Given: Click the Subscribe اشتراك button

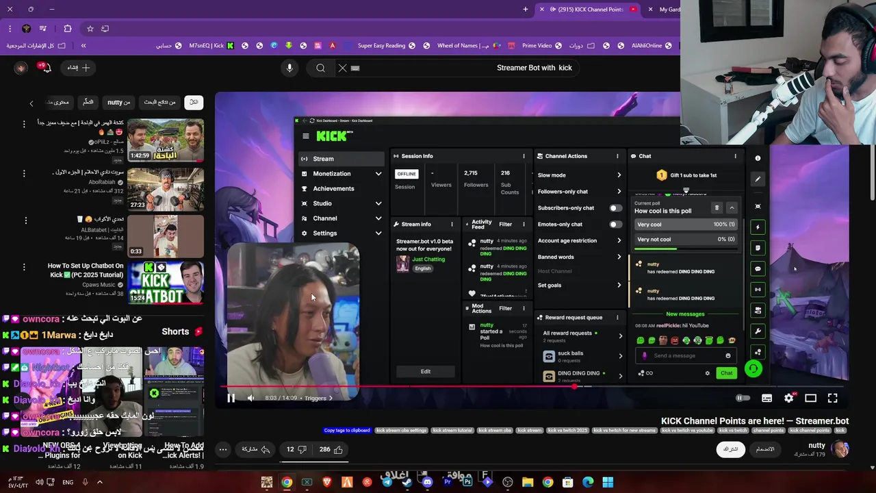Looking at the screenshot, I should [731, 449].
